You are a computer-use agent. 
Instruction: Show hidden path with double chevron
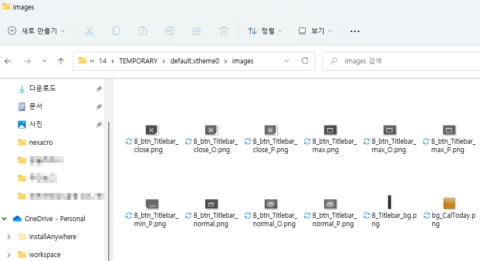click(92, 61)
